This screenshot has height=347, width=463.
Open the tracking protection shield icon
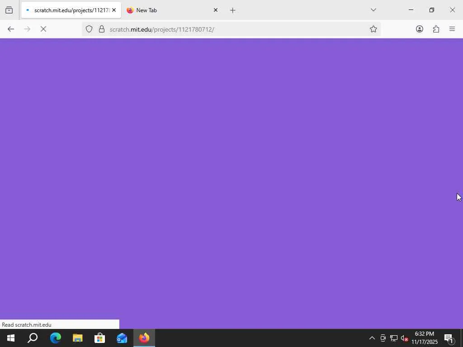[89, 29]
